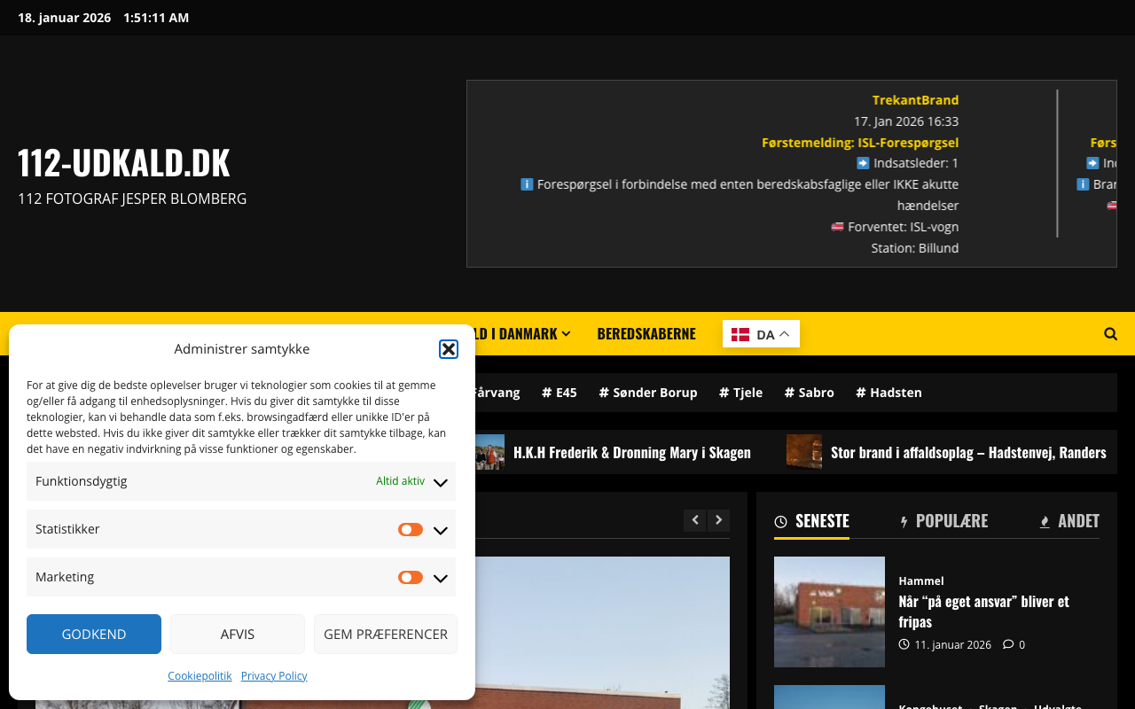
Task: Open 'H.K.H Frederik & Dronning Mary i Skagen' headline
Action: click(x=632, y=453)
